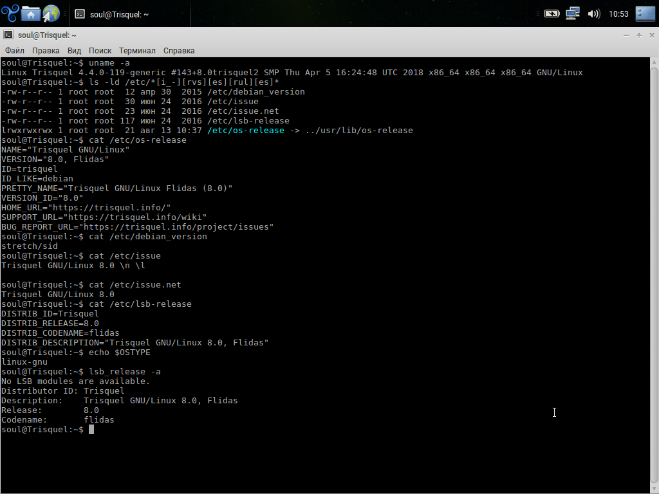Click the 'Distributor ID: Trisquel' line
This screenshot has width=659, height=494.
[x=62, y=392]
